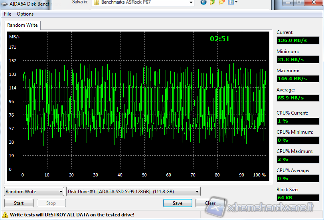This screenshot has width=324, height=220.
Task: Open the File menu
Action: [x=8, y=14]
